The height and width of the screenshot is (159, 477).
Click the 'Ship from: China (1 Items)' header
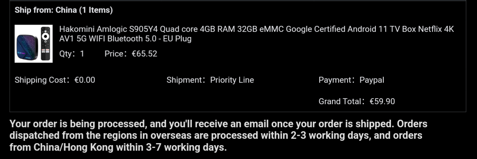pyautogui.click(x=64, y=10)
